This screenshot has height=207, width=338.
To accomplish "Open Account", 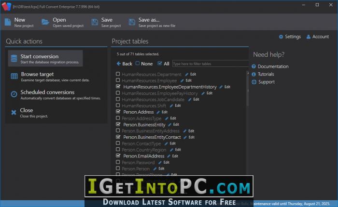I will (318, 37).
